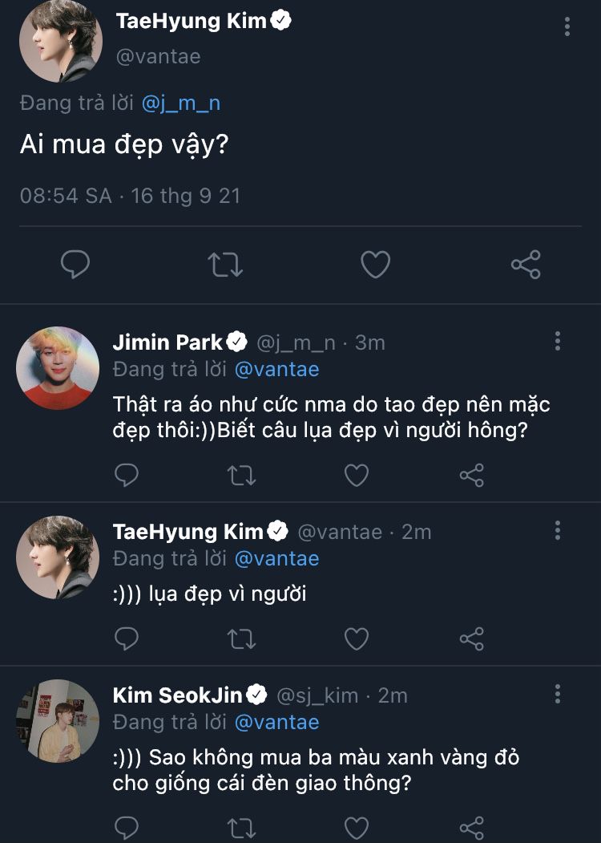The image size is (601, 843).
Task: Open more options for the main tweet
Action: [567, 27]
